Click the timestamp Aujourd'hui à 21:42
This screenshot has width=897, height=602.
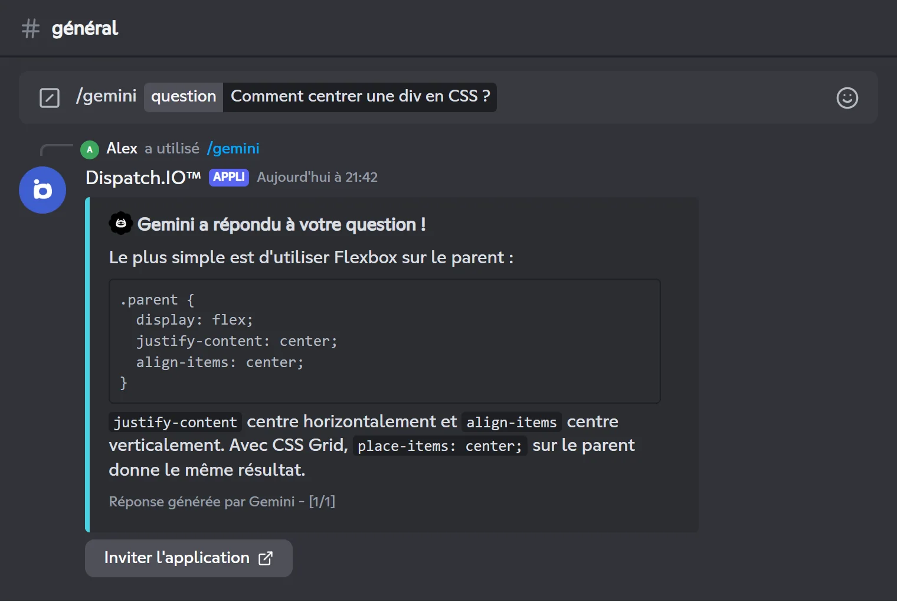click(x=317, y=178)
